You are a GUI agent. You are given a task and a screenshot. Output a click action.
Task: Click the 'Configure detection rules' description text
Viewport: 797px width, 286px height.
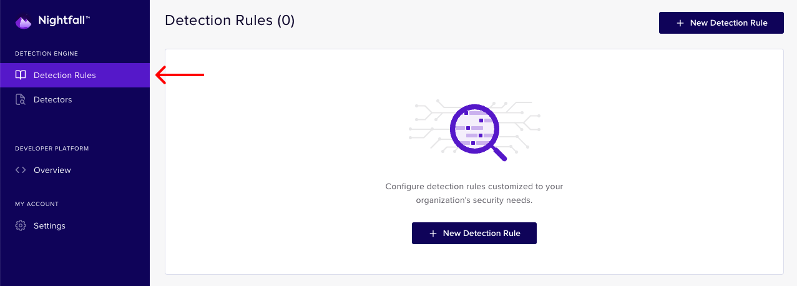474,194
